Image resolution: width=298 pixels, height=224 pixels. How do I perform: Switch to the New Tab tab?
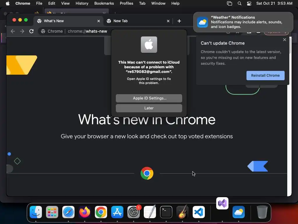(138, 21)
